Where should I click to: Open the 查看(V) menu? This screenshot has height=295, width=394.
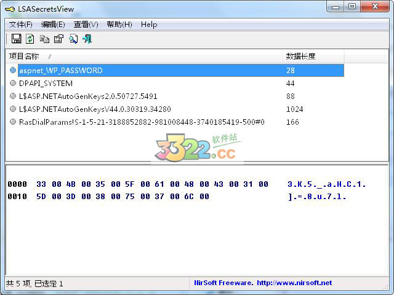(86, 25)
